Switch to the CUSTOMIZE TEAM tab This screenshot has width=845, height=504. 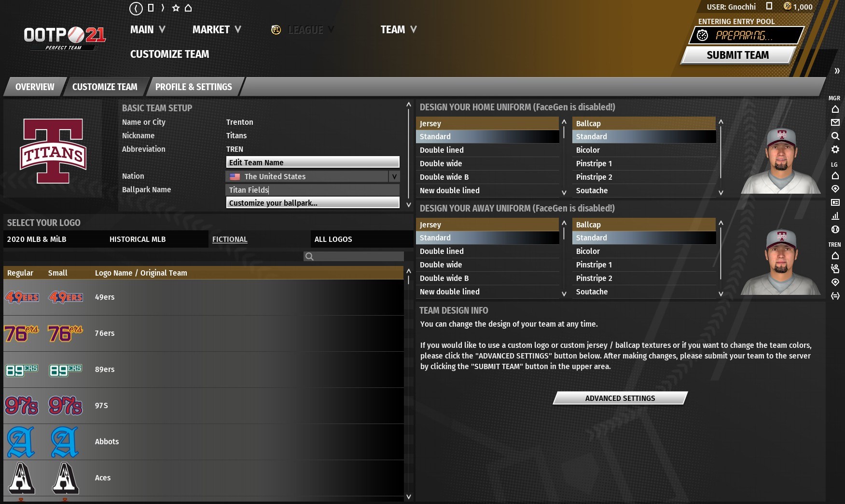105,87
